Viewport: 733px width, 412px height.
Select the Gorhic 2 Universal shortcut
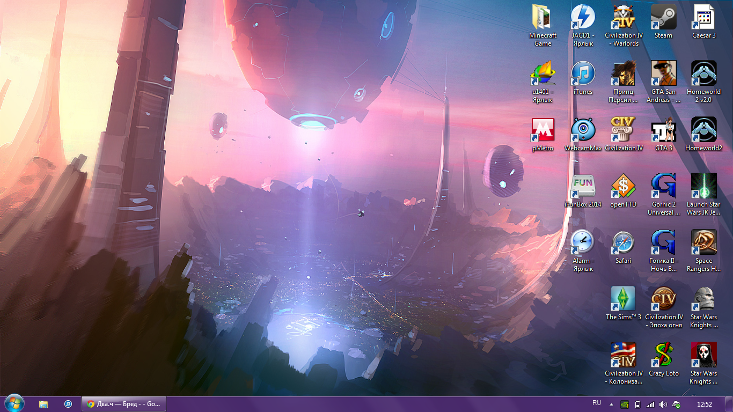(x=663, y=194)
